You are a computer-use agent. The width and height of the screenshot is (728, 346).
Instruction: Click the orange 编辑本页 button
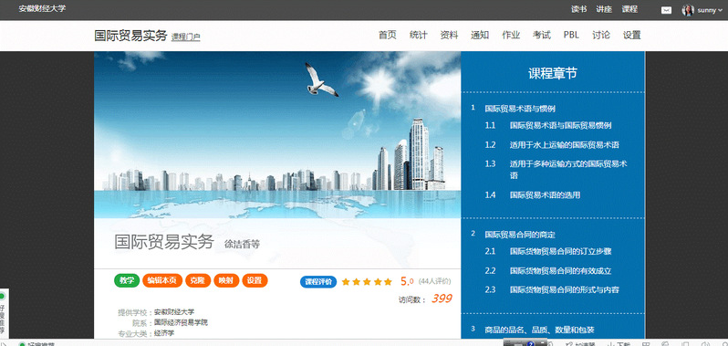pos(162,280)
